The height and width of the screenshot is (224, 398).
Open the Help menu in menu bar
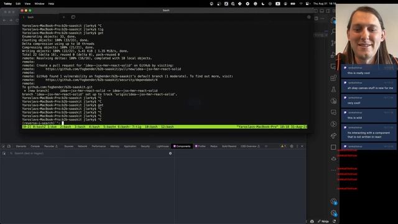pyautogui.click(x=51, y=4)
